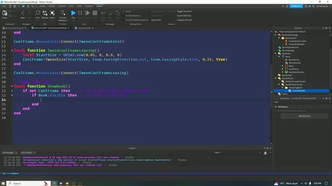Viewport: 332px width, 186px height.
Task: Click Expand All Folds
Action: 184,16
